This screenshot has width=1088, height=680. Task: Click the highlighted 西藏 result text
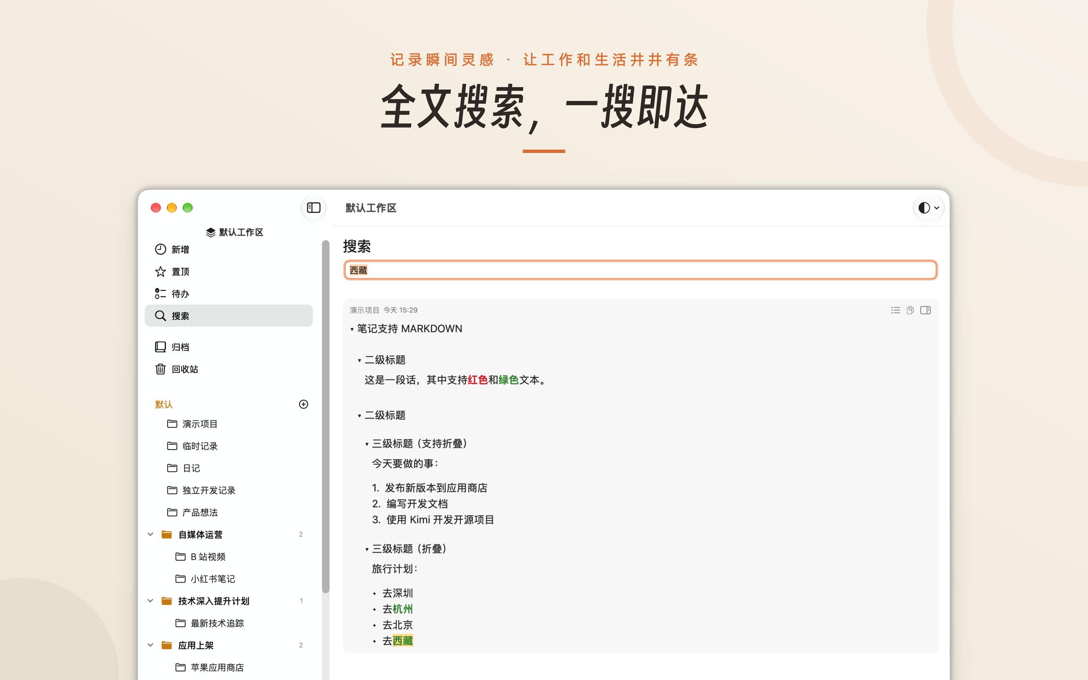click(x=403, y=640)
